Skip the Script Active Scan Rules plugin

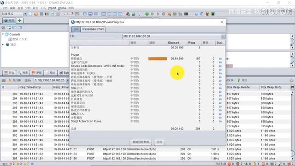tap(220, 121)
